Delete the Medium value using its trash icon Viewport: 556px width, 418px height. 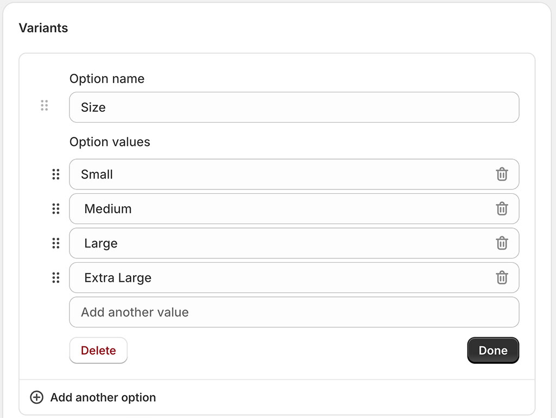click(x=502, y=208)
